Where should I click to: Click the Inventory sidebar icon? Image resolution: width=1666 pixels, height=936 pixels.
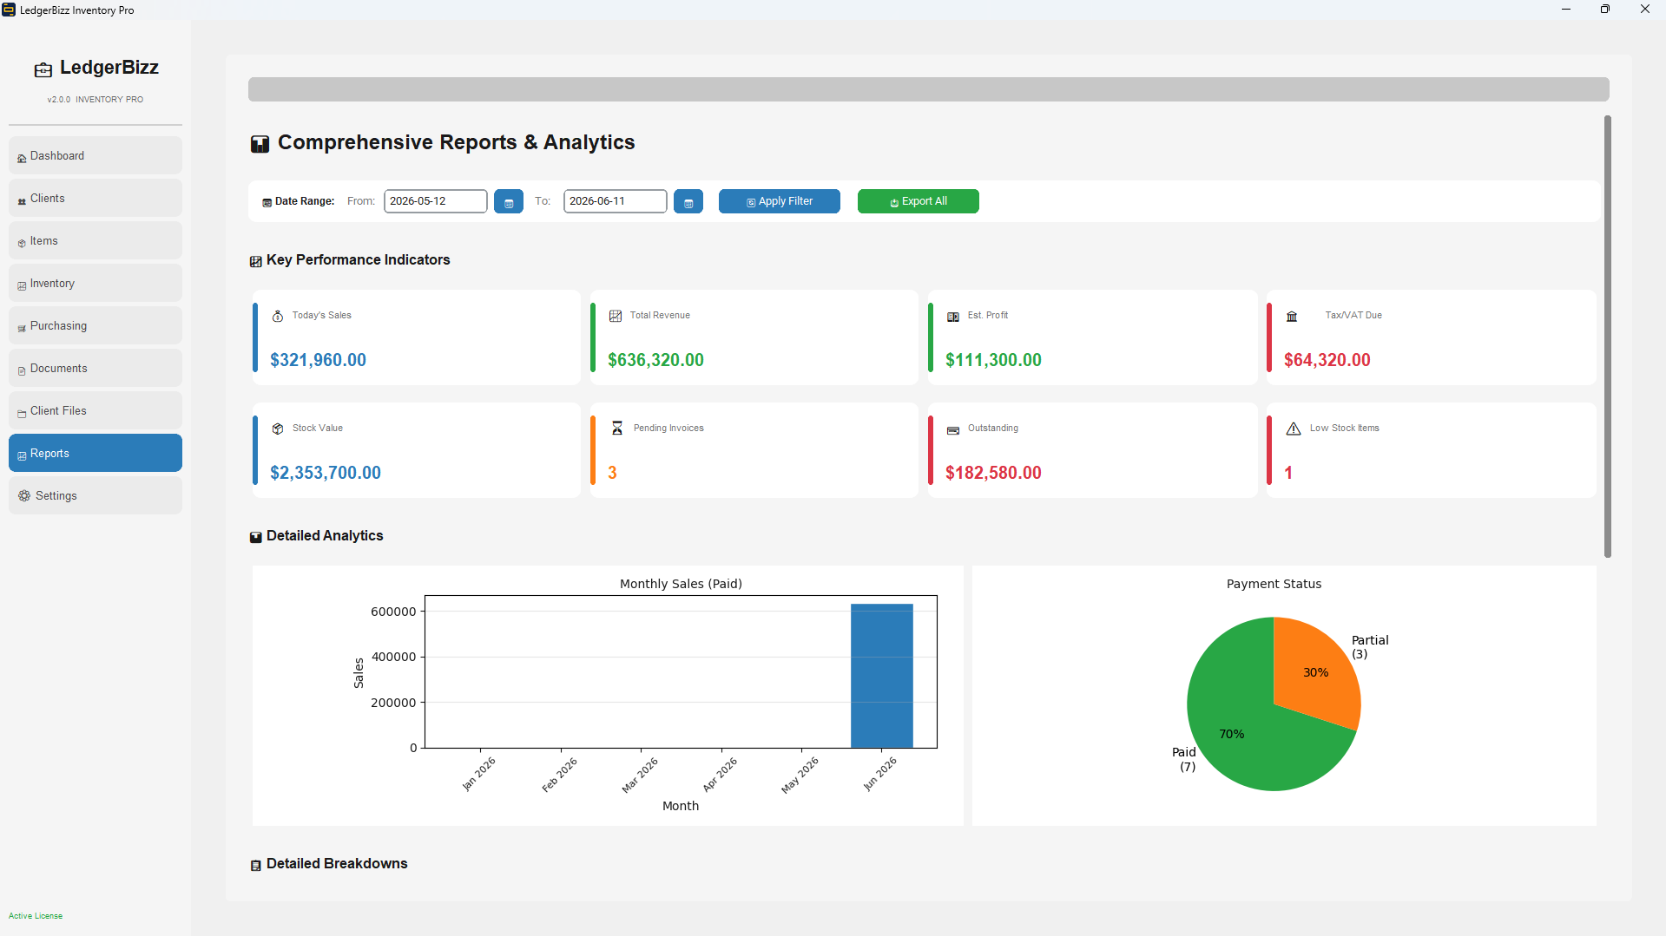click(x=22, y=285)
